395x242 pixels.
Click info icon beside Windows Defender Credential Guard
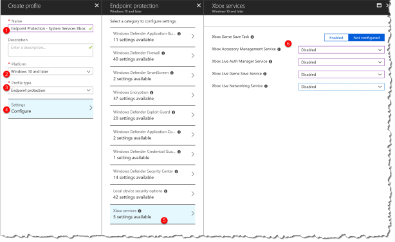click(179, 151)
